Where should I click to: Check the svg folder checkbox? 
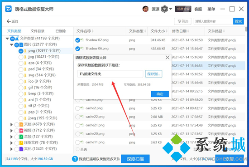[21, 76]
